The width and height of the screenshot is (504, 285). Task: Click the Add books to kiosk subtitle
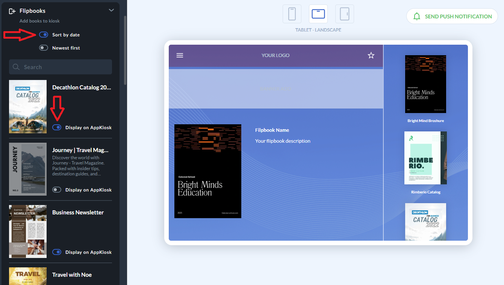[x=39, y=21]
